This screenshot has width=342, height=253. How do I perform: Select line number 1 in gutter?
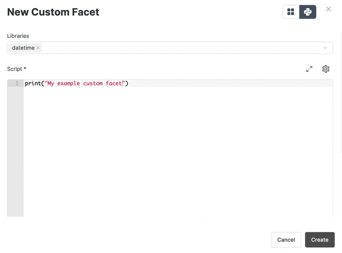(x=17, y=83)
